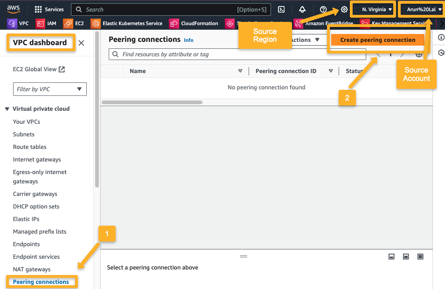Screen dimensions: 445x289
Task: Open the Filter by VPC dropdown
Action: coord(49,89)
